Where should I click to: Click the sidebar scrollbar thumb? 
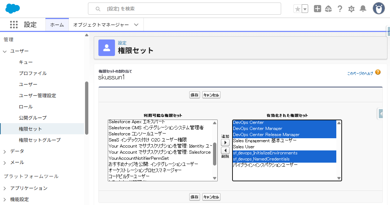[87, 108]
